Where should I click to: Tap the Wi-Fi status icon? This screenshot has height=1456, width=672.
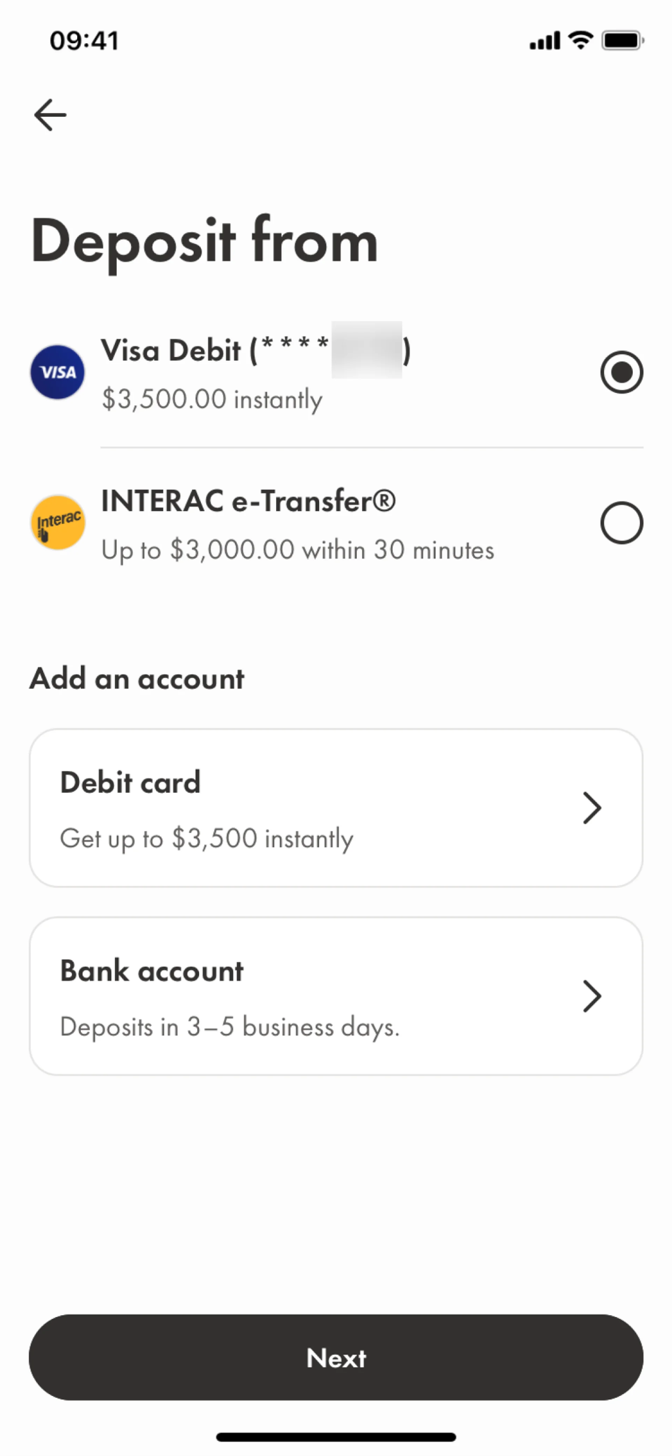click(x=581, y=40)
